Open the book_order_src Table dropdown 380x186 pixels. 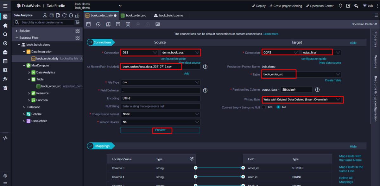(301, 74)
